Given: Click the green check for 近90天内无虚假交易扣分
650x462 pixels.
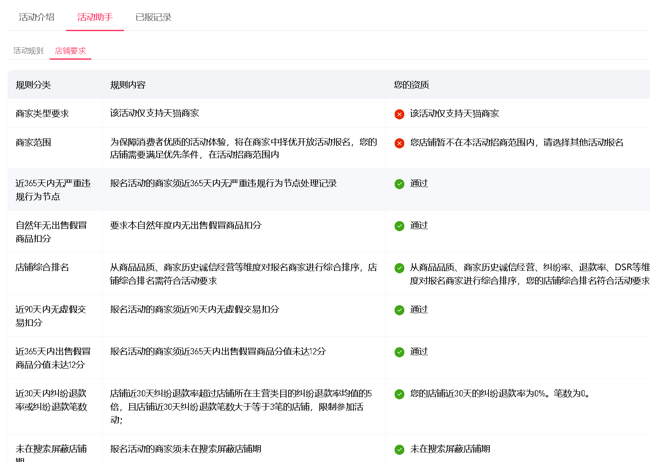Looking at the screenshot, I should 399,310.
